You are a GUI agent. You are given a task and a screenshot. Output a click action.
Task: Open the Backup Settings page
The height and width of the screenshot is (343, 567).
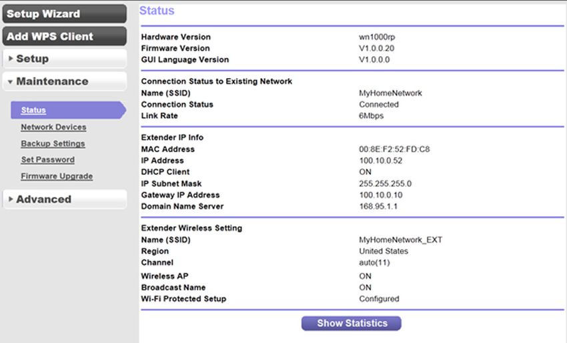tap(53, 143)
